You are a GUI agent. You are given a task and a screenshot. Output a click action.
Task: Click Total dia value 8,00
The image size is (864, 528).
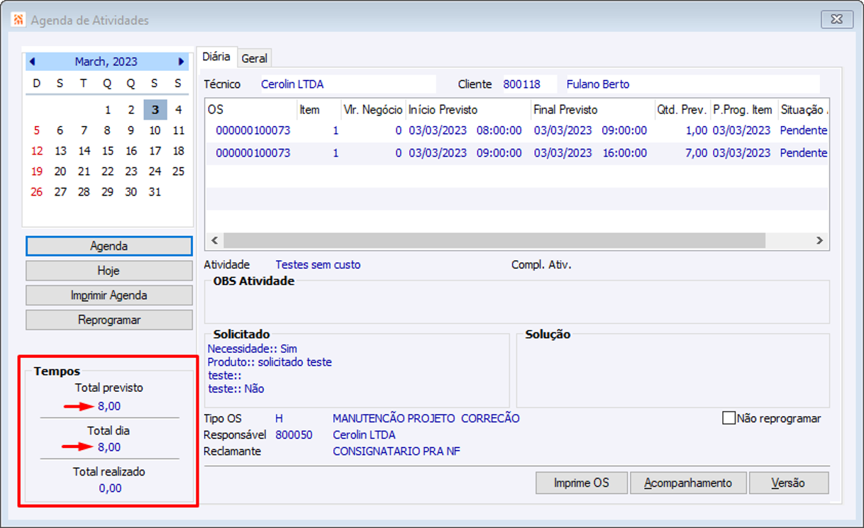tap(109, 447)
